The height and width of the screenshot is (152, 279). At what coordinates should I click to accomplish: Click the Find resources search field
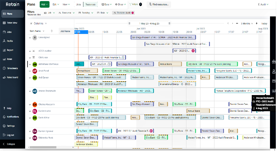(x=159, y=5)
